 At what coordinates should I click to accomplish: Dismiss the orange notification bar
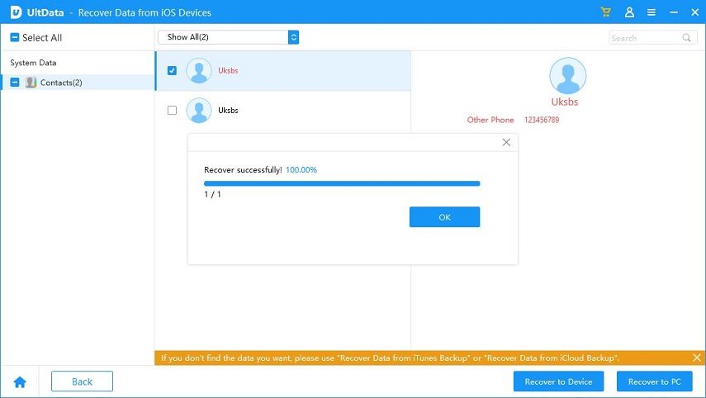coord(696,358)
